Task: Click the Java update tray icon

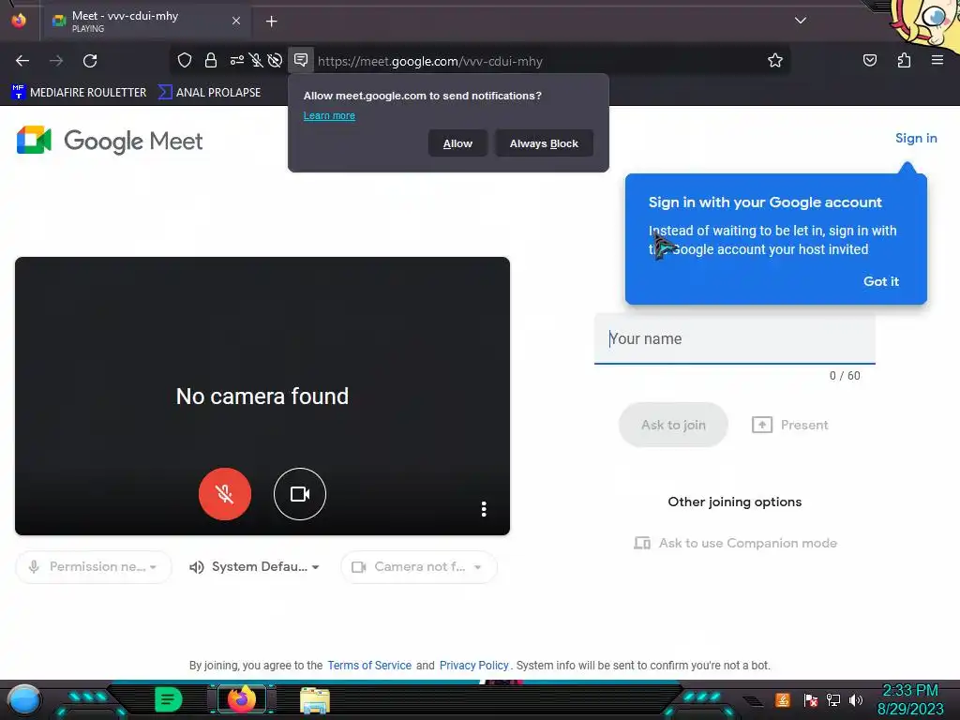Action: coord(783,699)
